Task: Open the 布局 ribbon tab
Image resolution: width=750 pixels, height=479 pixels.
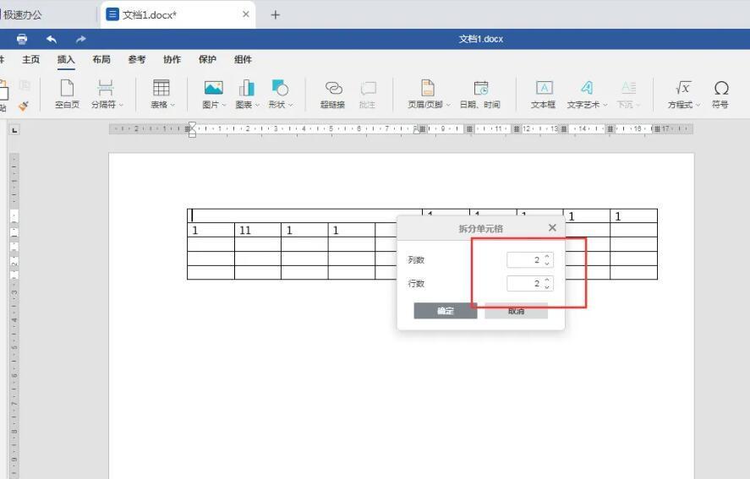Action: pyautogui.click(x=101, y=59)
